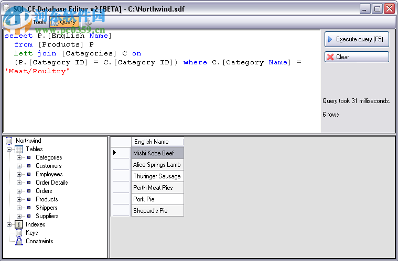Expand the Products table node
This screenshot has width=398, height=261.
pyautogui.click(x=19, y=199)
